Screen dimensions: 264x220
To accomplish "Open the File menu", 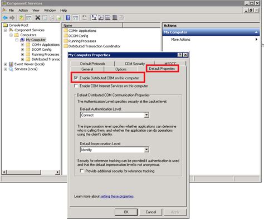I will [x=11, y=11].
